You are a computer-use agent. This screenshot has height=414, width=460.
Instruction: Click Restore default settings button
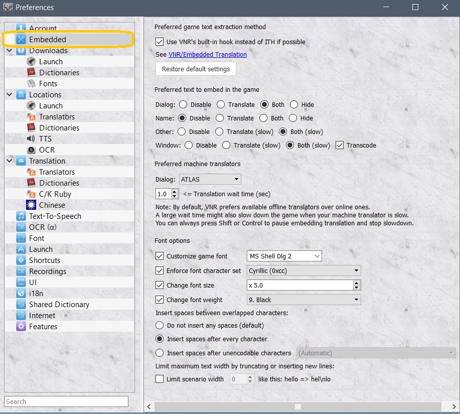196,69
